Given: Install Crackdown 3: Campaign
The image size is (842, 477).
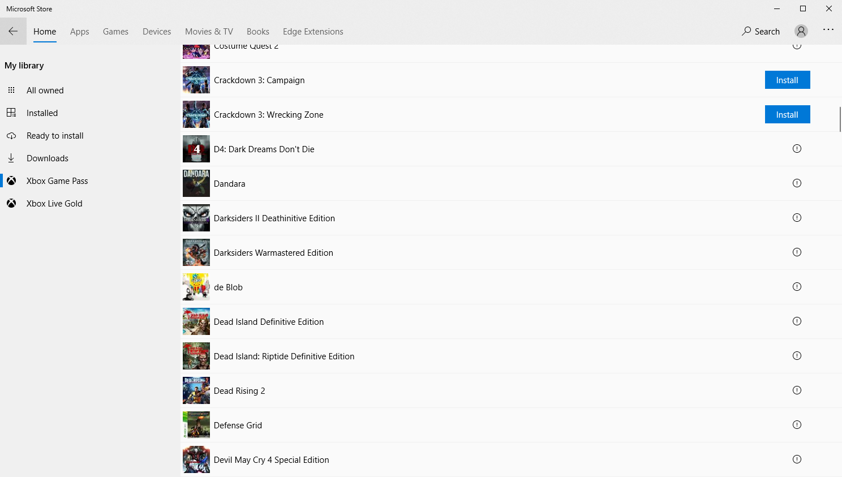Looking at the screenshot, I should point(787,80).
